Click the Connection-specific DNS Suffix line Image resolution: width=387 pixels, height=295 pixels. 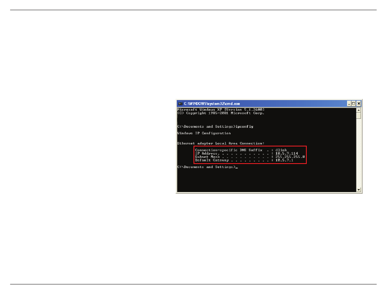tap(241, 150)
